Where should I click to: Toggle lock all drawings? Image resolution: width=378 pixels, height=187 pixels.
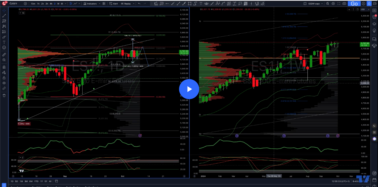4,78
